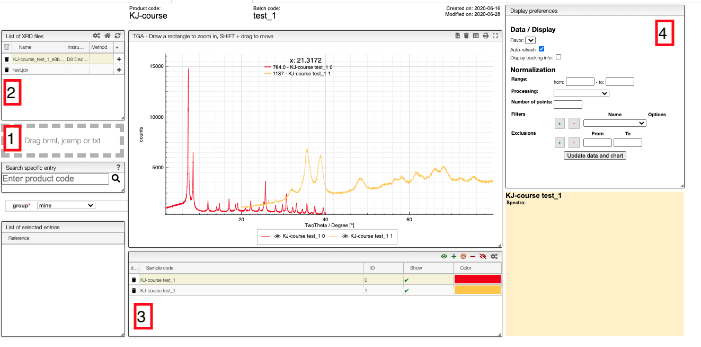The image size is (701, 347).
Task: Disable the Auto-refresh checkbox
Action: pyautogui.click(x=542, y=49)
